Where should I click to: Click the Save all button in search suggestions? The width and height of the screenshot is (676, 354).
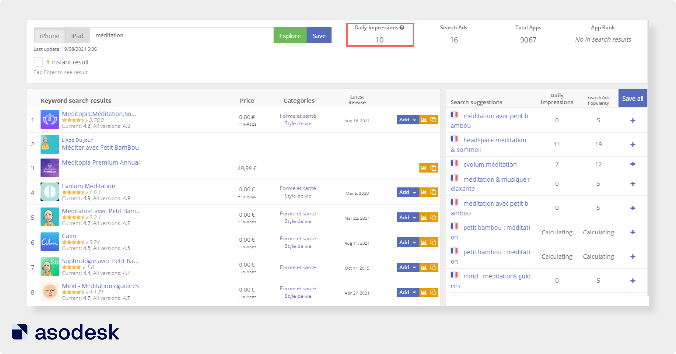click(632, 99)
